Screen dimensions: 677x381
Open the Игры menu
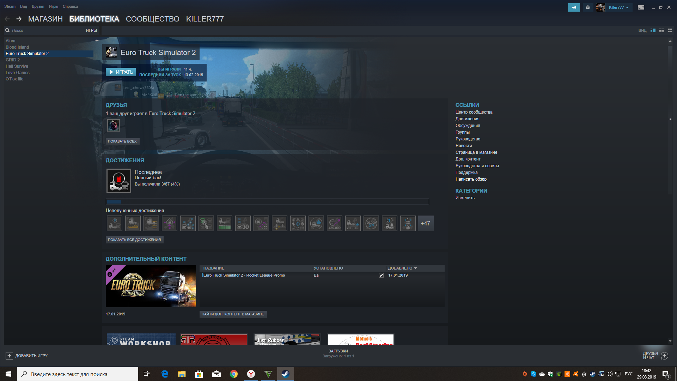coord(54,6)
